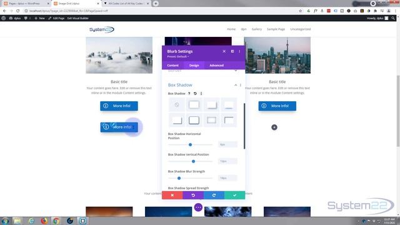Image resolution: width=400 pixels, height=225 pixels.
Task: Select second-row inner shadow preset
Action: click(x=211, y=120)
